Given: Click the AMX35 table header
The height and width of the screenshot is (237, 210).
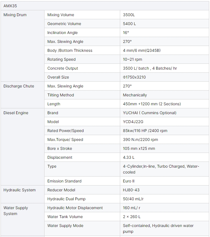Looking at the screenshot, I should click(10, 6).
